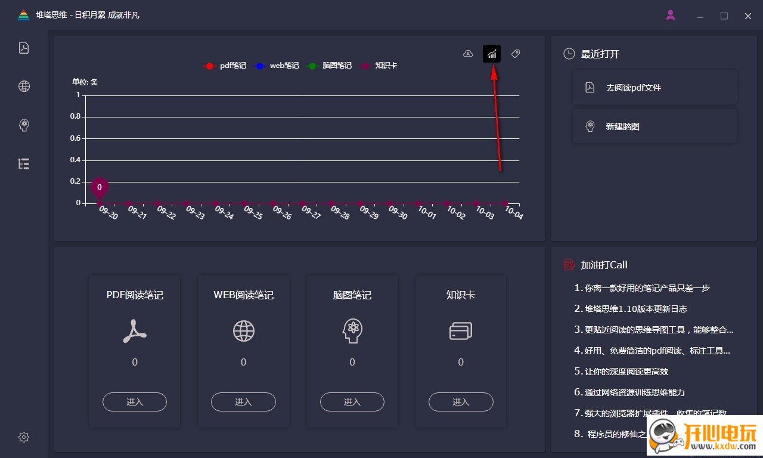Viewport: 763px width, 458px height.
Task: Click 新建脑图 in recent list
Action: click(655, 126)
